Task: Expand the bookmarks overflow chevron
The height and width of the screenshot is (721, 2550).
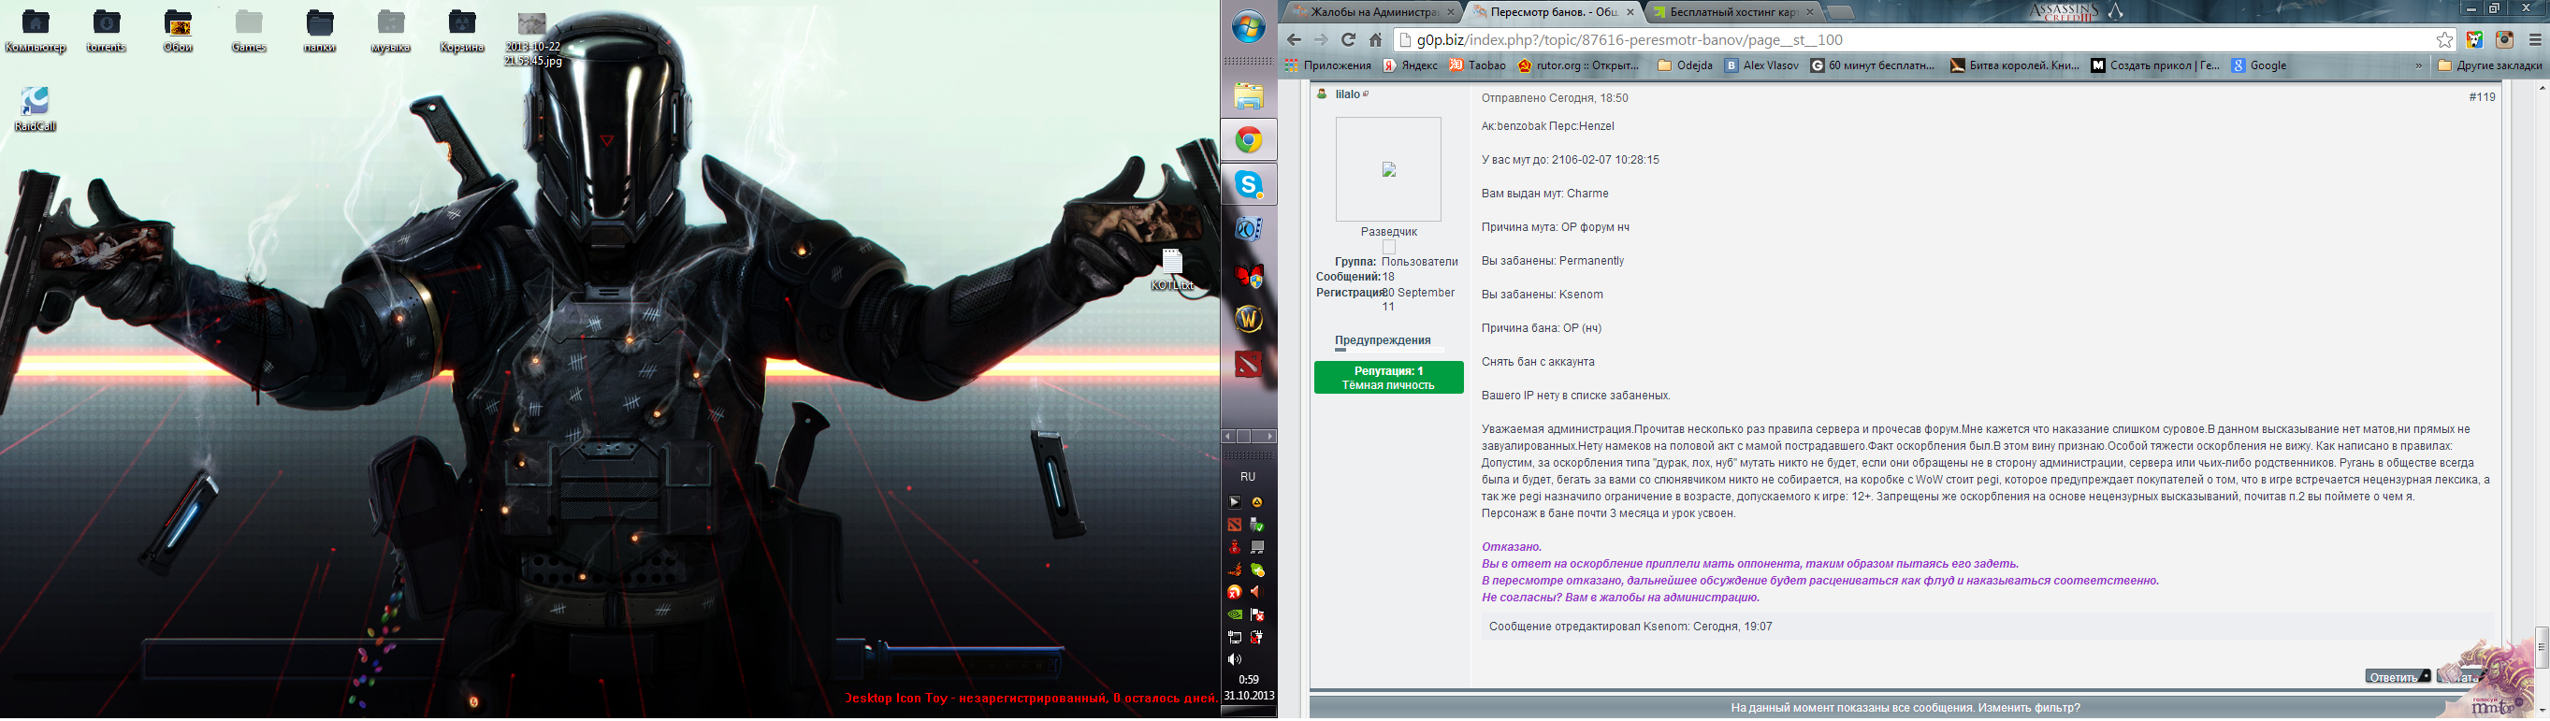Action: click(x=2418, y=65)
